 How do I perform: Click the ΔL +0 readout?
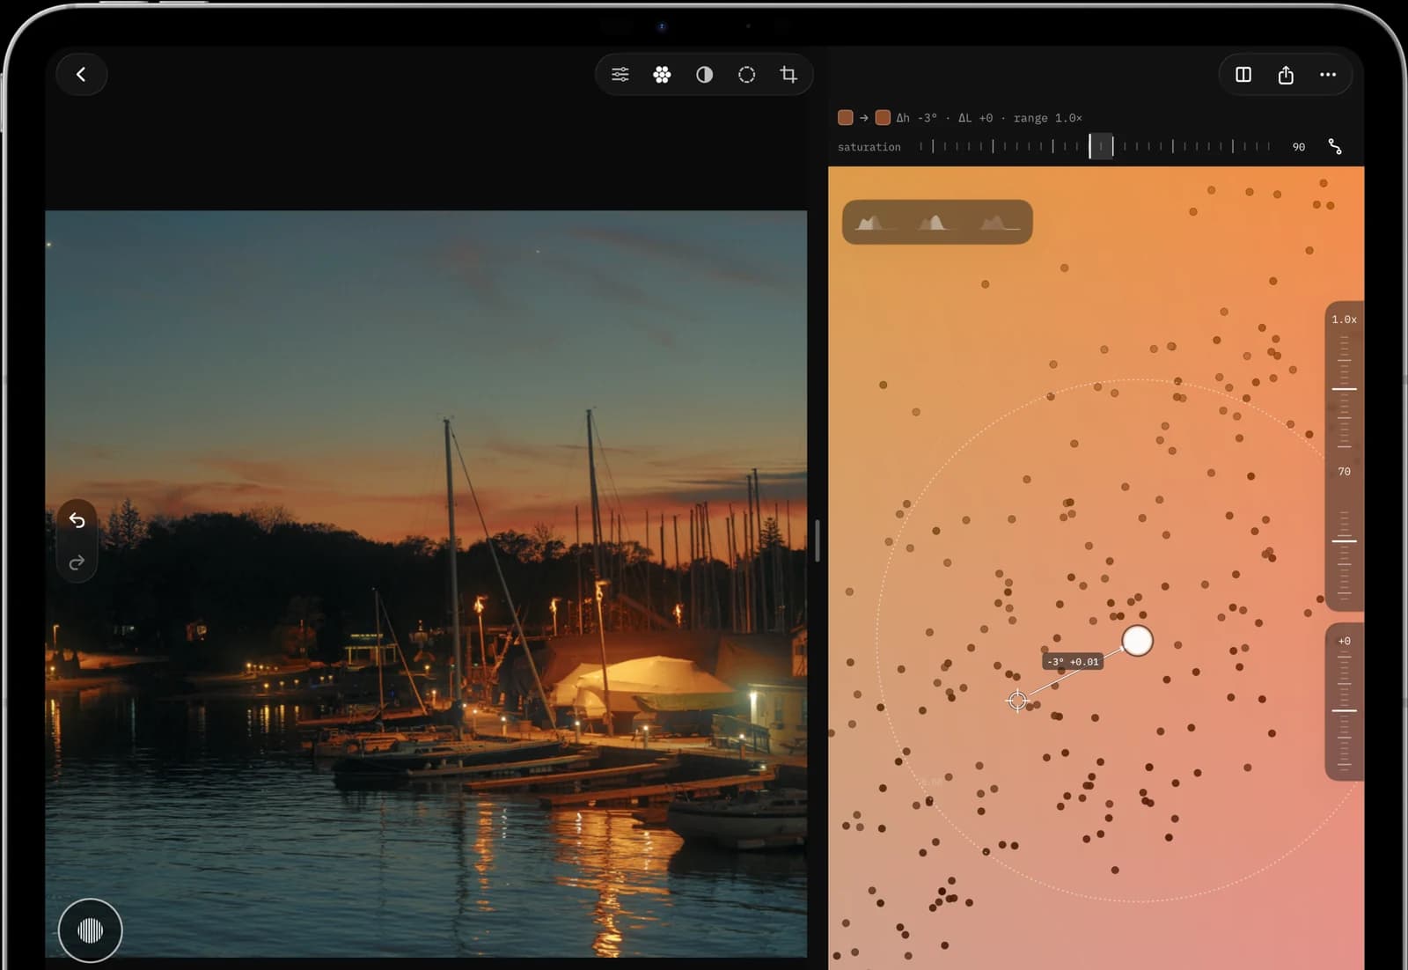click(x=975, y=118)
